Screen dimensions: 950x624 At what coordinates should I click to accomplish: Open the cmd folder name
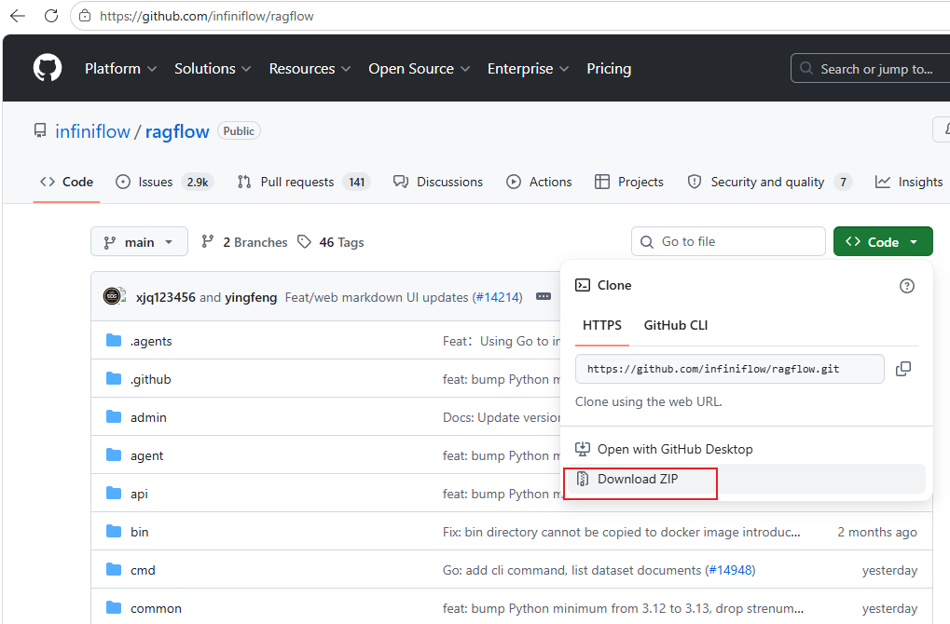[x=143, y=570]
